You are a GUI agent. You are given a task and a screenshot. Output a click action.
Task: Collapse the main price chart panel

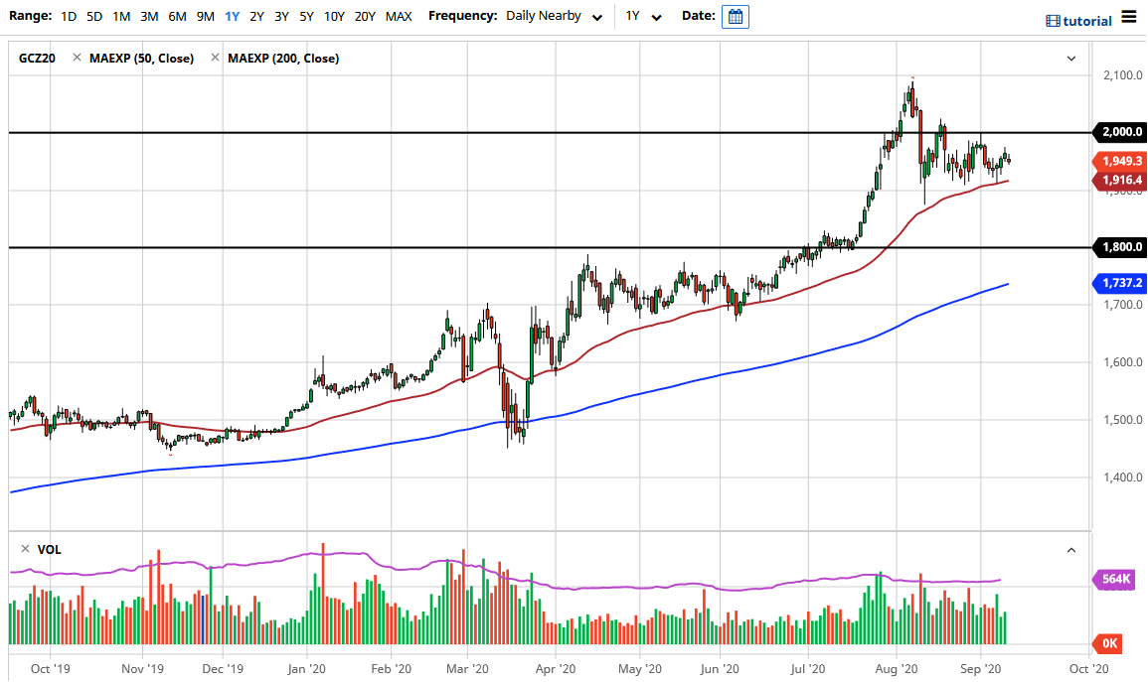(1071, 59)
